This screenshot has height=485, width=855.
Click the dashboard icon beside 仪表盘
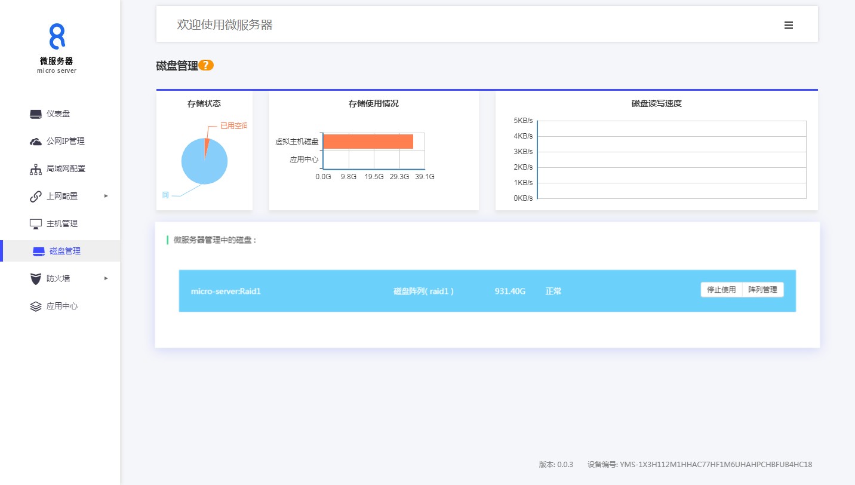click(x=36, y=114)
